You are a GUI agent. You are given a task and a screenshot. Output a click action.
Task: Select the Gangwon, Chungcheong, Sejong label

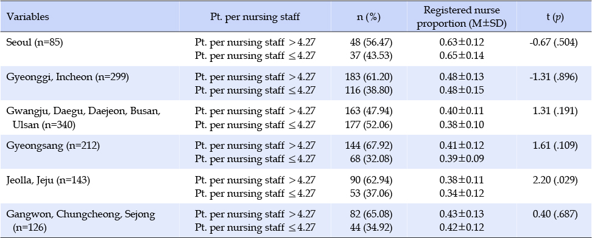(x=81, y=215)
